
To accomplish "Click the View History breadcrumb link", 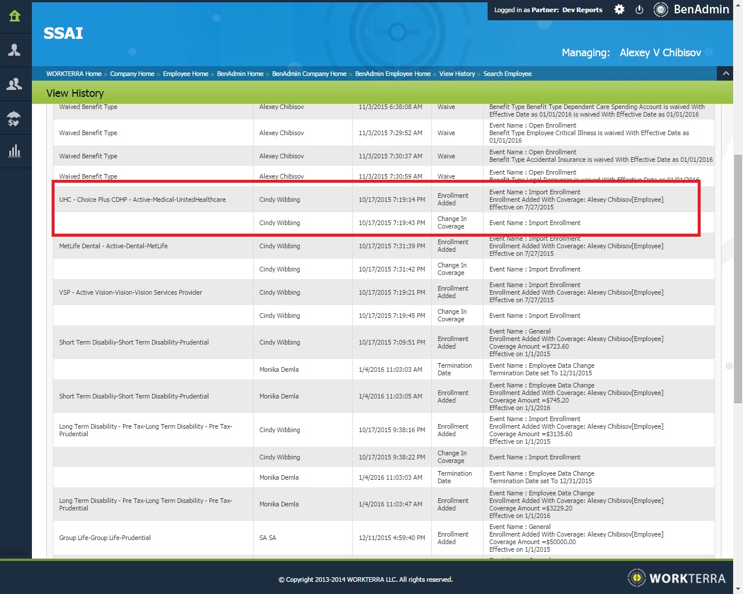I will [457, 74].
